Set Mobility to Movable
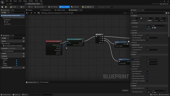Viewport: 170px width, 96px height. [162, 21]
